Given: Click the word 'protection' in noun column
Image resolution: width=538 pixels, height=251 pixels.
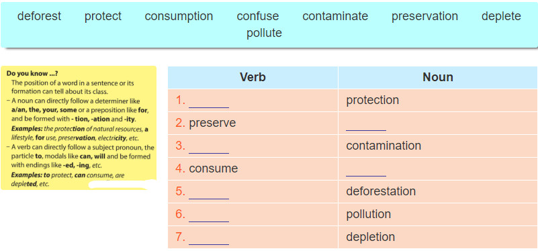Looking at the screenshot, I should coord(373,100).
